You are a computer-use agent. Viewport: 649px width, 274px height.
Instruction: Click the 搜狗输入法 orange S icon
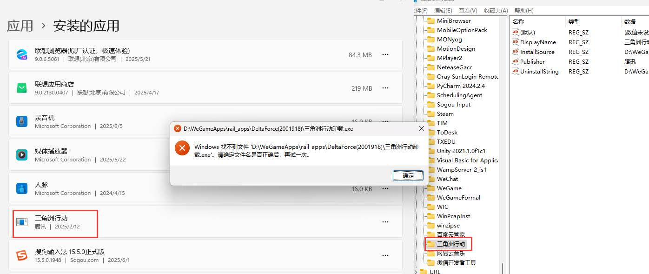22,255
